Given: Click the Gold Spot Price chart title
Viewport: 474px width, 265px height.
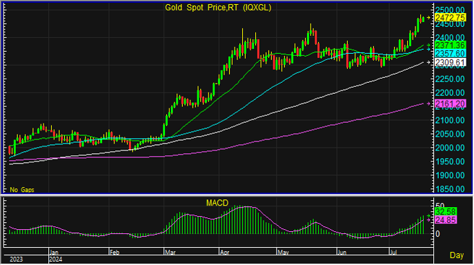Looking at the screenshot, I should [218, 8].
